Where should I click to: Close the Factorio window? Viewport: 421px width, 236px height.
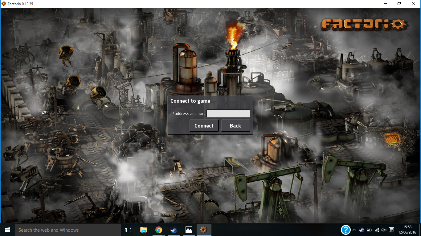click(413, 4)
